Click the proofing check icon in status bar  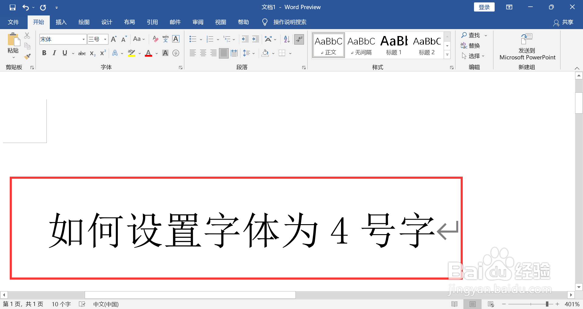click(82, 304)
